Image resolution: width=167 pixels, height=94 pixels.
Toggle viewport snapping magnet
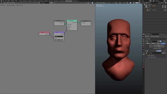click(x=116, y=3)
